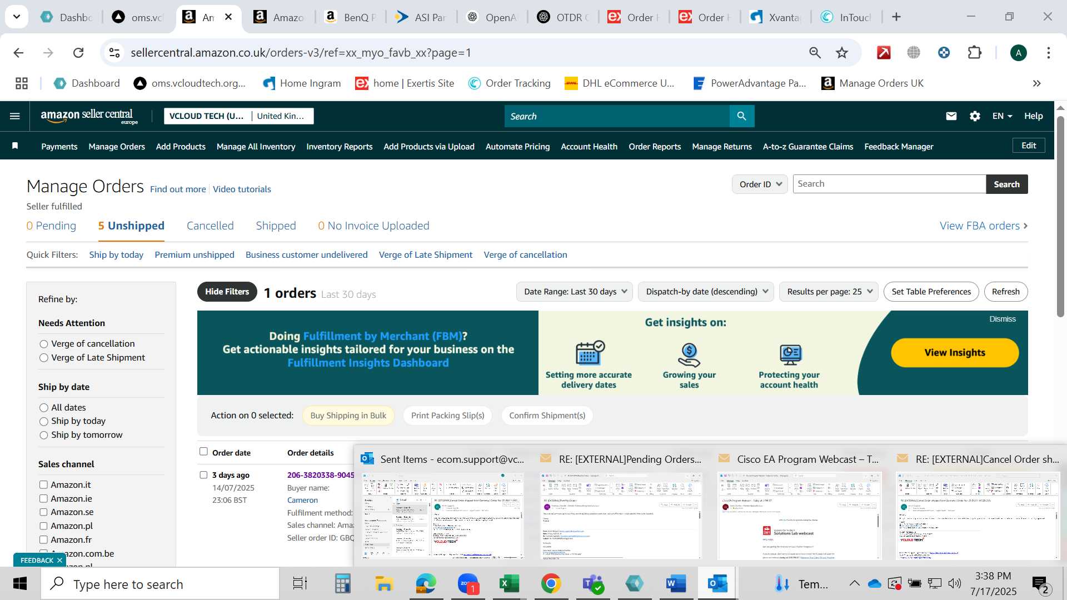Click the Amazon Seller Central logo
Image resolution: width=1067 pixels, height=600 pixels.
pos(89,116)
